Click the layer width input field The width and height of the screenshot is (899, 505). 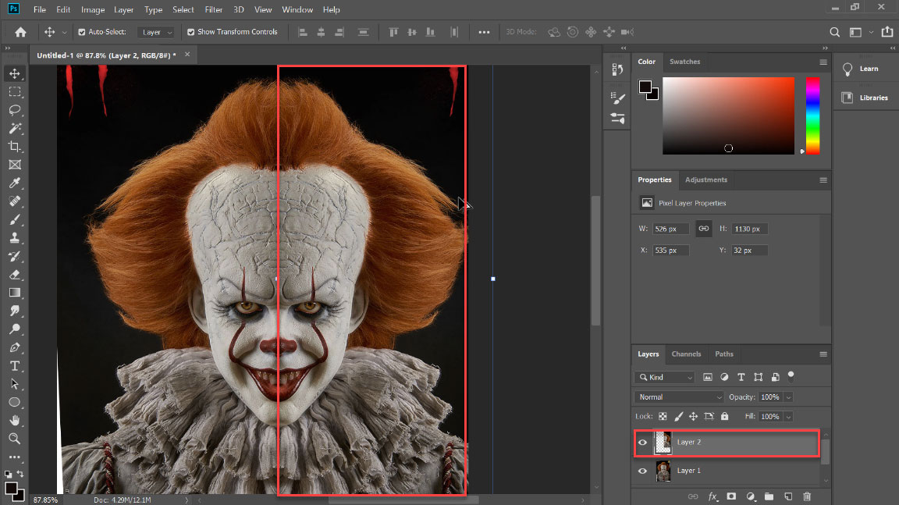tap(670, 229)
